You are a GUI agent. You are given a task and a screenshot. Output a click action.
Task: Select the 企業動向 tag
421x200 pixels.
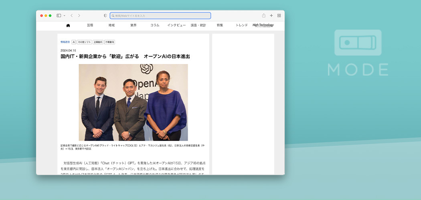click(98, 42)
